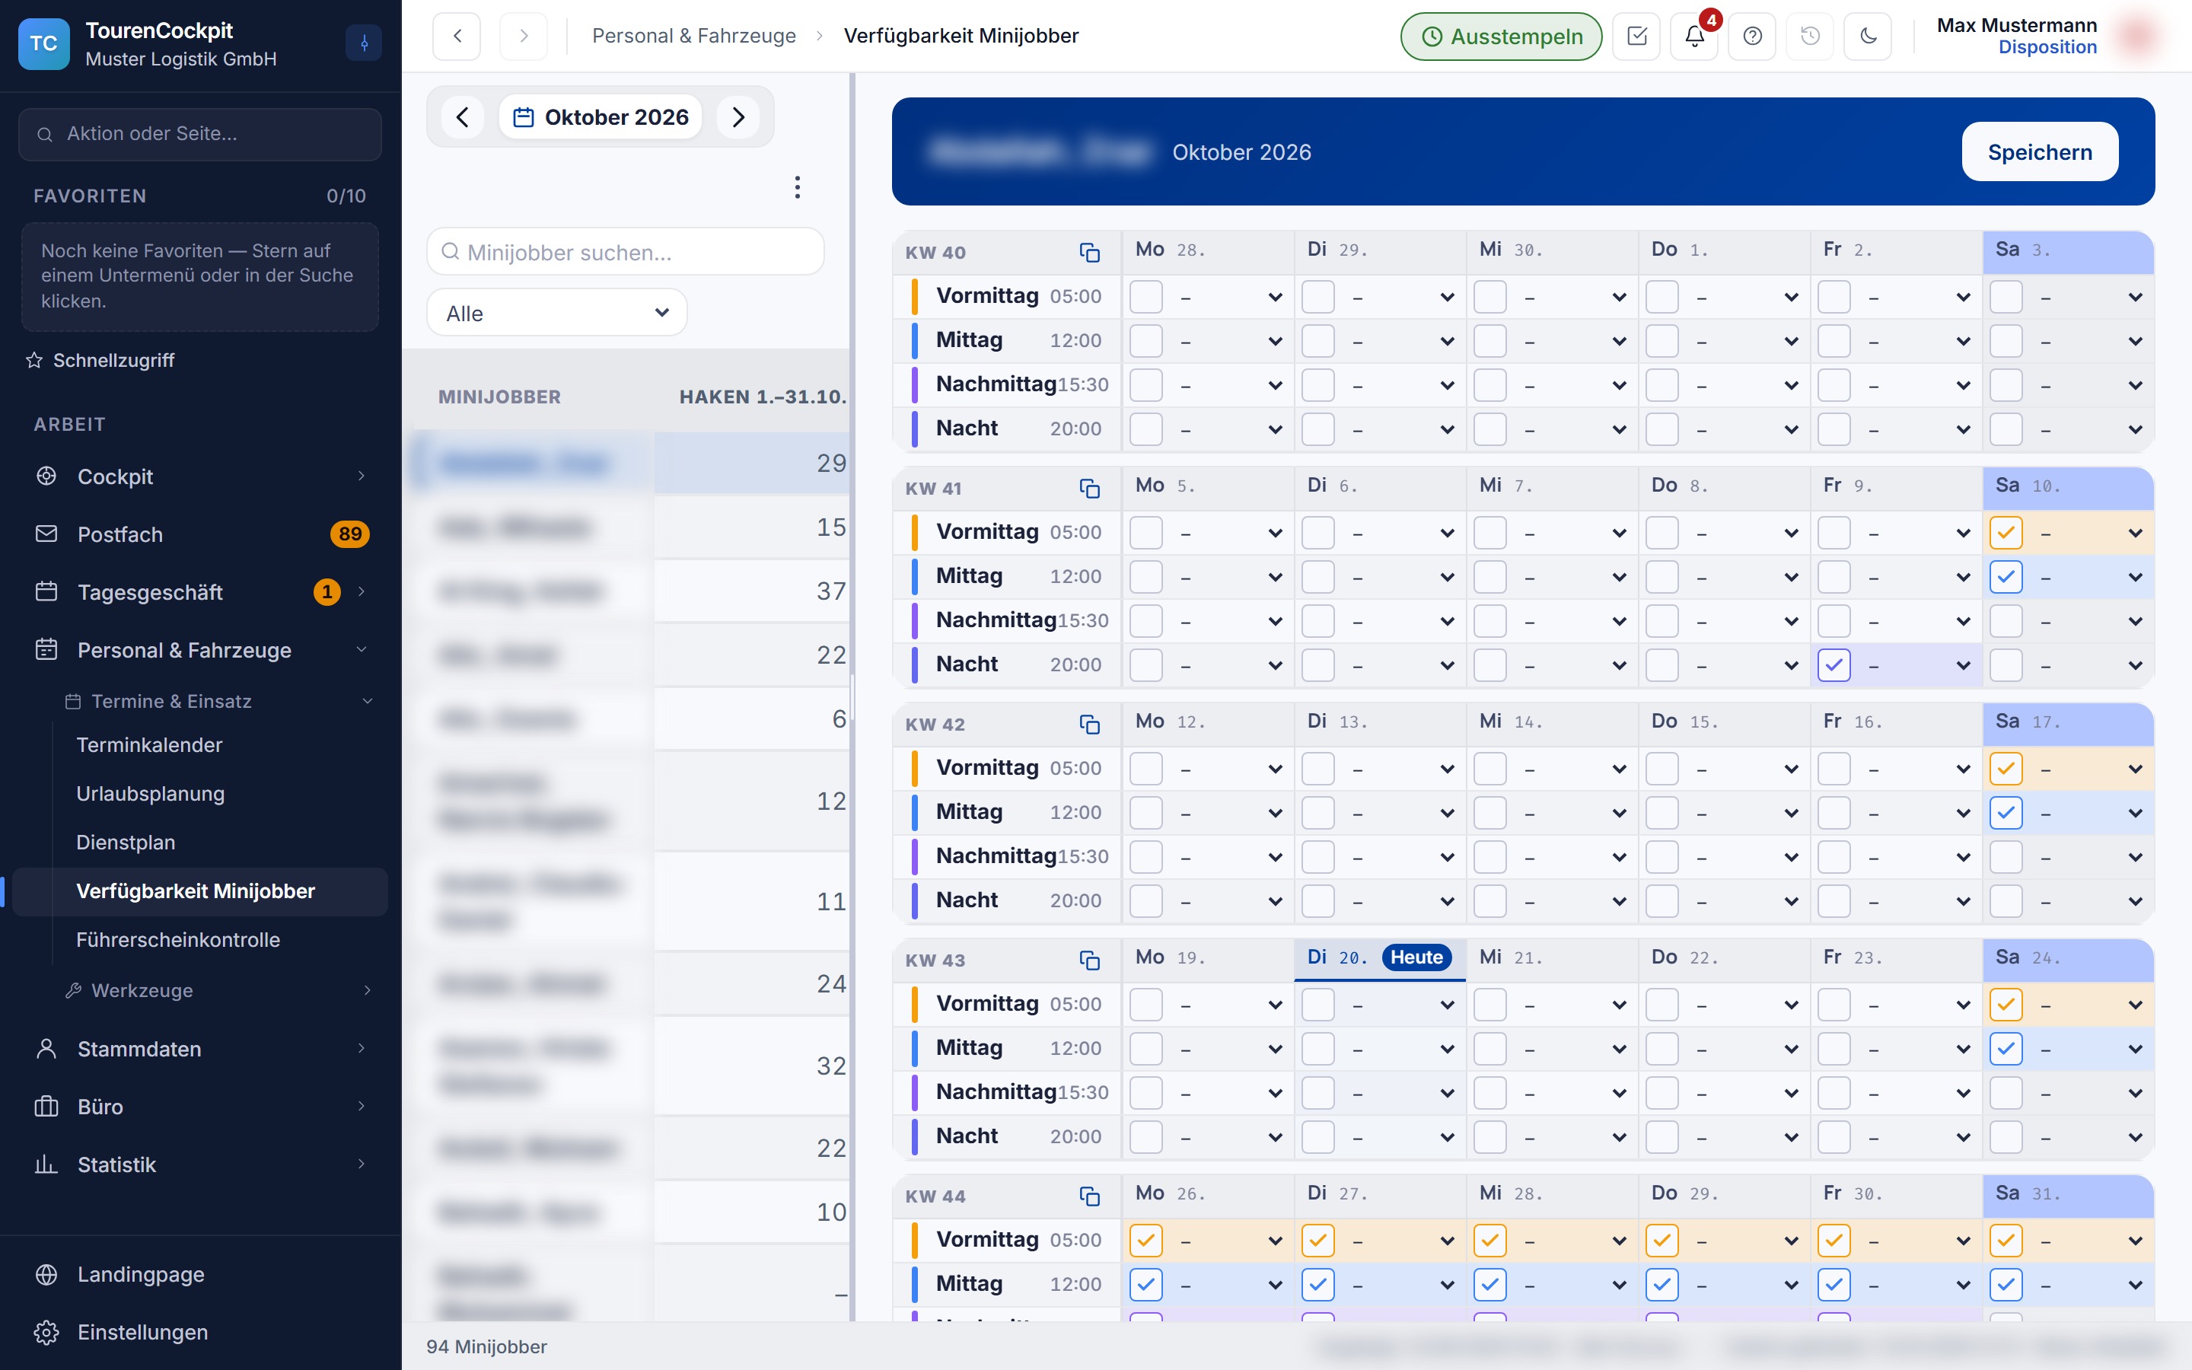Check Vormittag box for Mo 28. in KW 40

tap(1145, 297)
